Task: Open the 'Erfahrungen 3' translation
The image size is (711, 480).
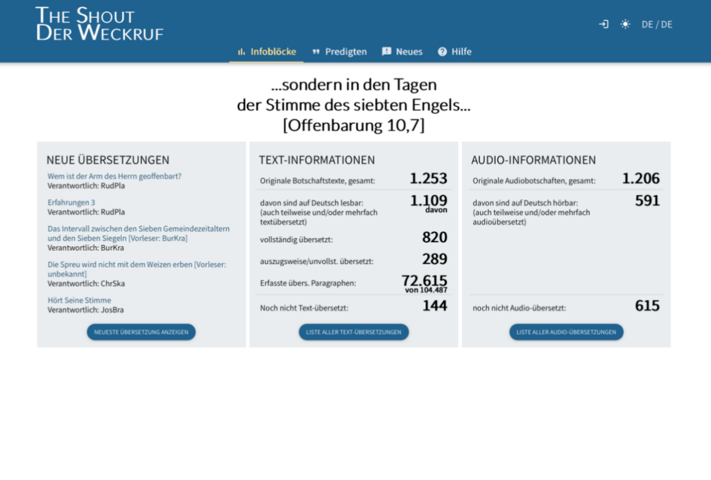Action: pos(72,203)
